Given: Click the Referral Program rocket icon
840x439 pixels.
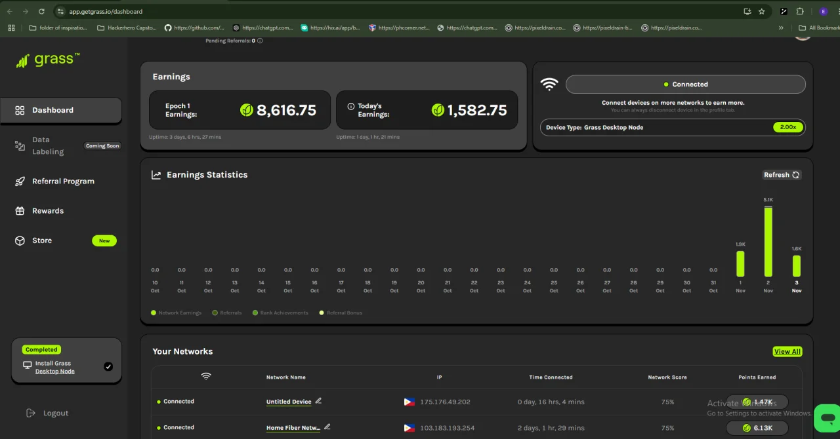Looking at the screenshot, I should pyautogui.click(x=20, y=181).
